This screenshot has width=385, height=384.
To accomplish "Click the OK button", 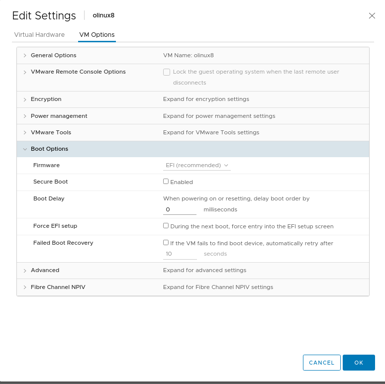I will 359,363.
